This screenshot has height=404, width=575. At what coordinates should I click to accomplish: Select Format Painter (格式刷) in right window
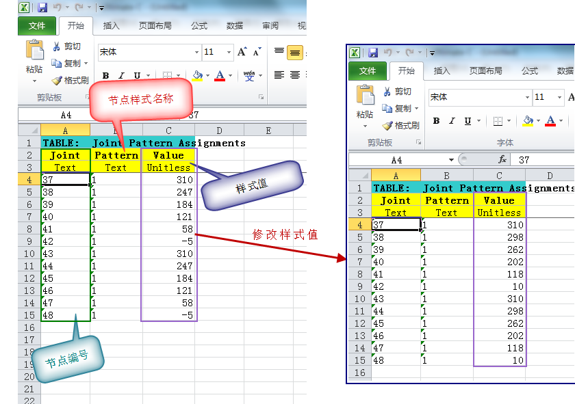(400, 126)
